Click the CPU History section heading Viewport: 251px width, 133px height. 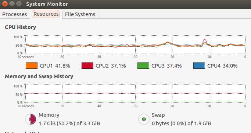click(20, 27)
